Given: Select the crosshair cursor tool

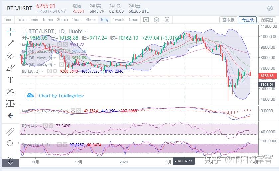Looking at the screenshot, I should (x=10, y=32).
